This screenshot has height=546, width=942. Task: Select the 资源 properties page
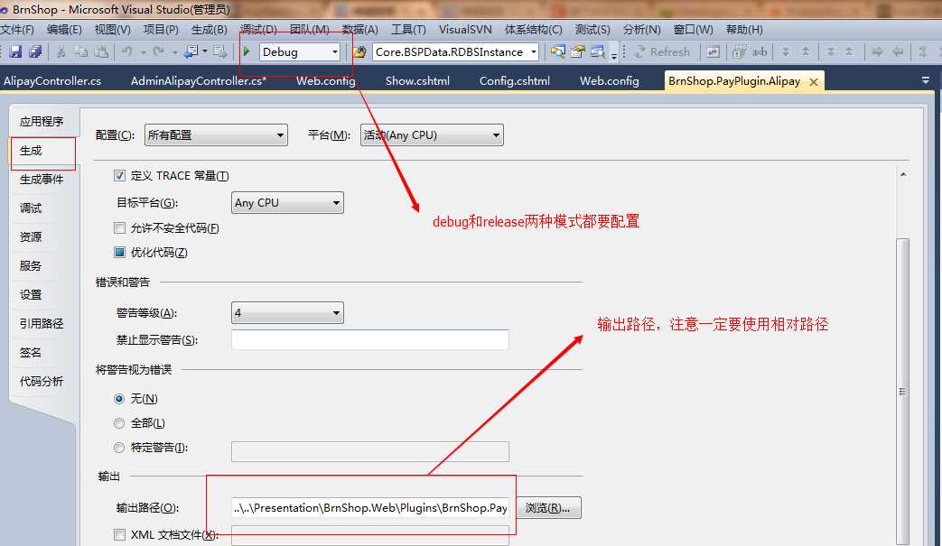click(31, 236)
